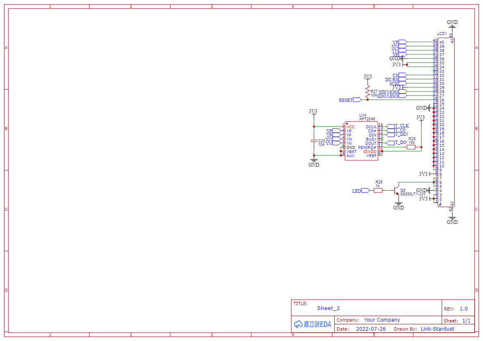Click the LED net port flag

[x=365, y=190]
